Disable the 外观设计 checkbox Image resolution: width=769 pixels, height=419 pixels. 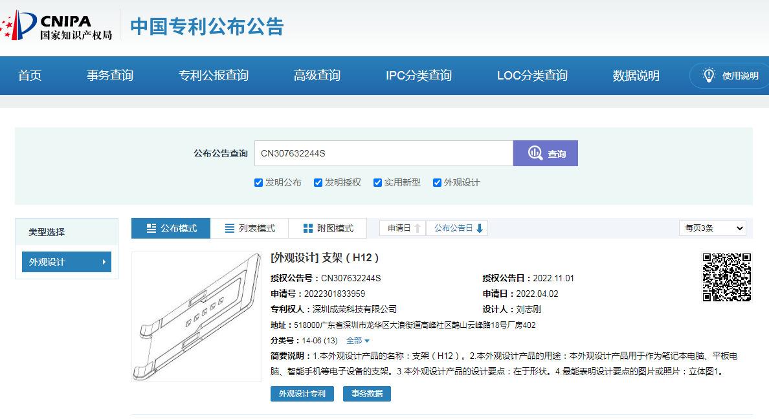click(437, 182)
